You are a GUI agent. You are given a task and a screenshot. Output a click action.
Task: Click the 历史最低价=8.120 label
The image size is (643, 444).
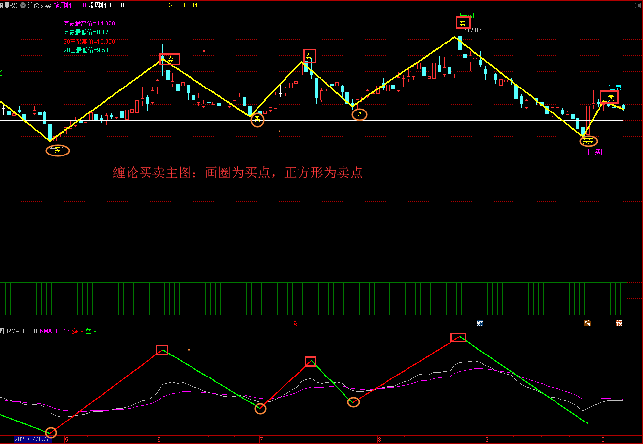tap(87, 32)
